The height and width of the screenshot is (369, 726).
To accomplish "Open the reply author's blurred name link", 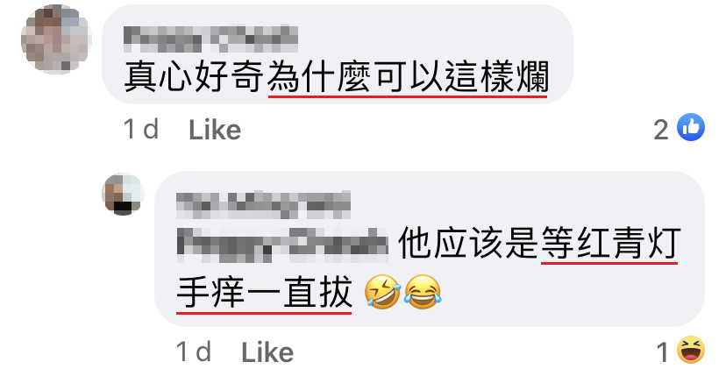I will point(263,204).
